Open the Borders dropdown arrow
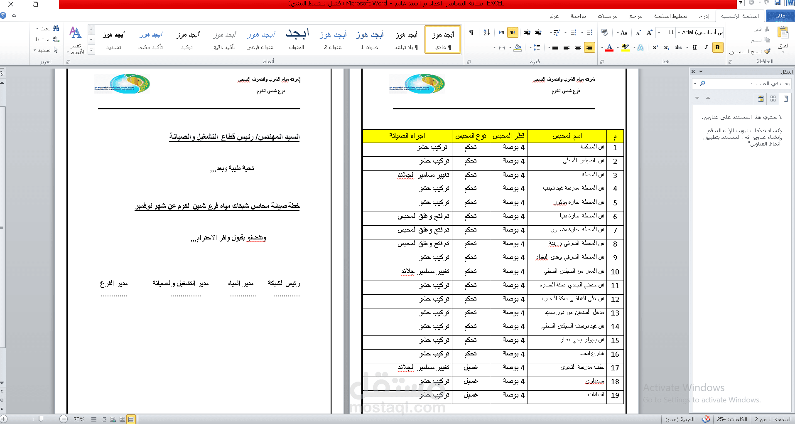This screenshot has height=424, width=795. (x=494, y=47)
